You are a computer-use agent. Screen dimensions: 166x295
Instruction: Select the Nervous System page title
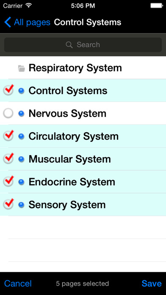coord(67,114)
